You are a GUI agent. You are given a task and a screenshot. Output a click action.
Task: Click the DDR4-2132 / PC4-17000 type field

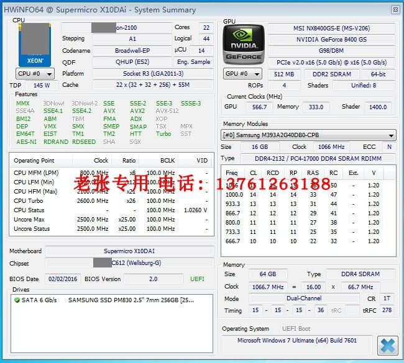click(318, 158)
